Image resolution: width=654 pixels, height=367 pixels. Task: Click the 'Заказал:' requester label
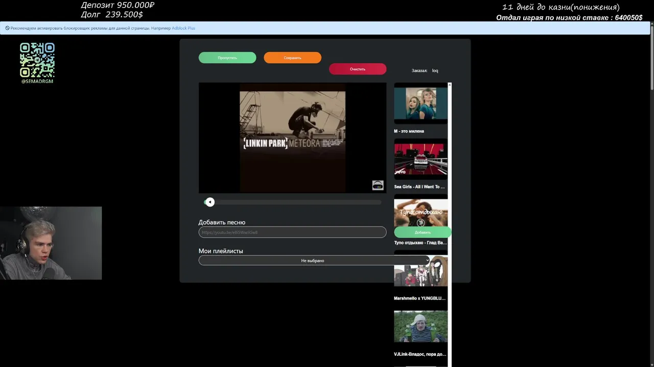(419, 71)
